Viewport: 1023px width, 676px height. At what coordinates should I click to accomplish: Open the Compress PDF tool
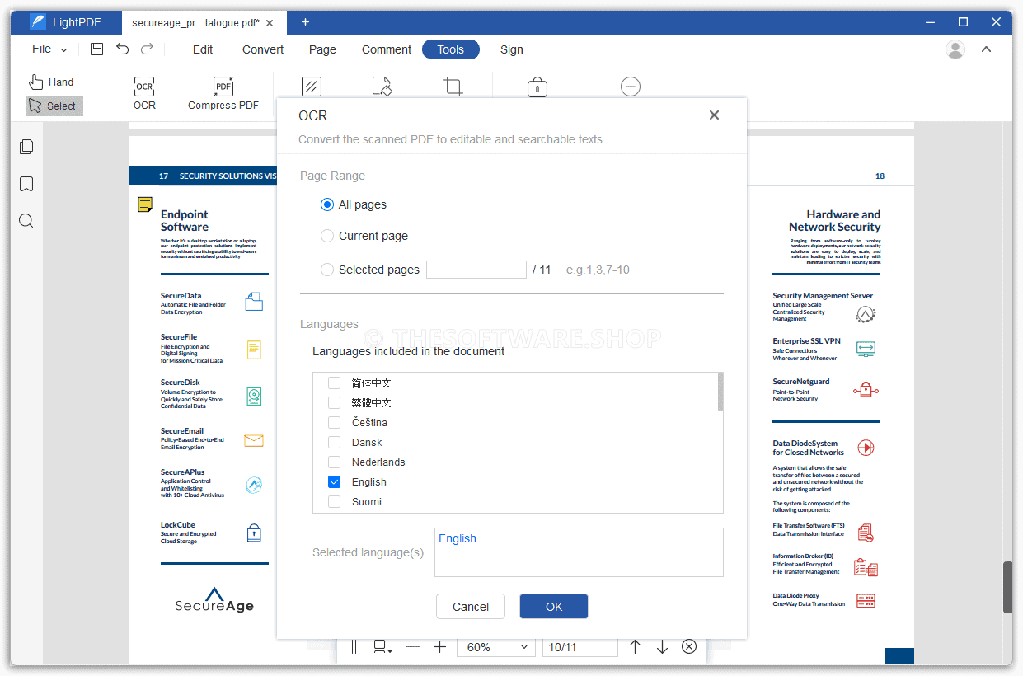pyautogui.click(x=223, y=94)
